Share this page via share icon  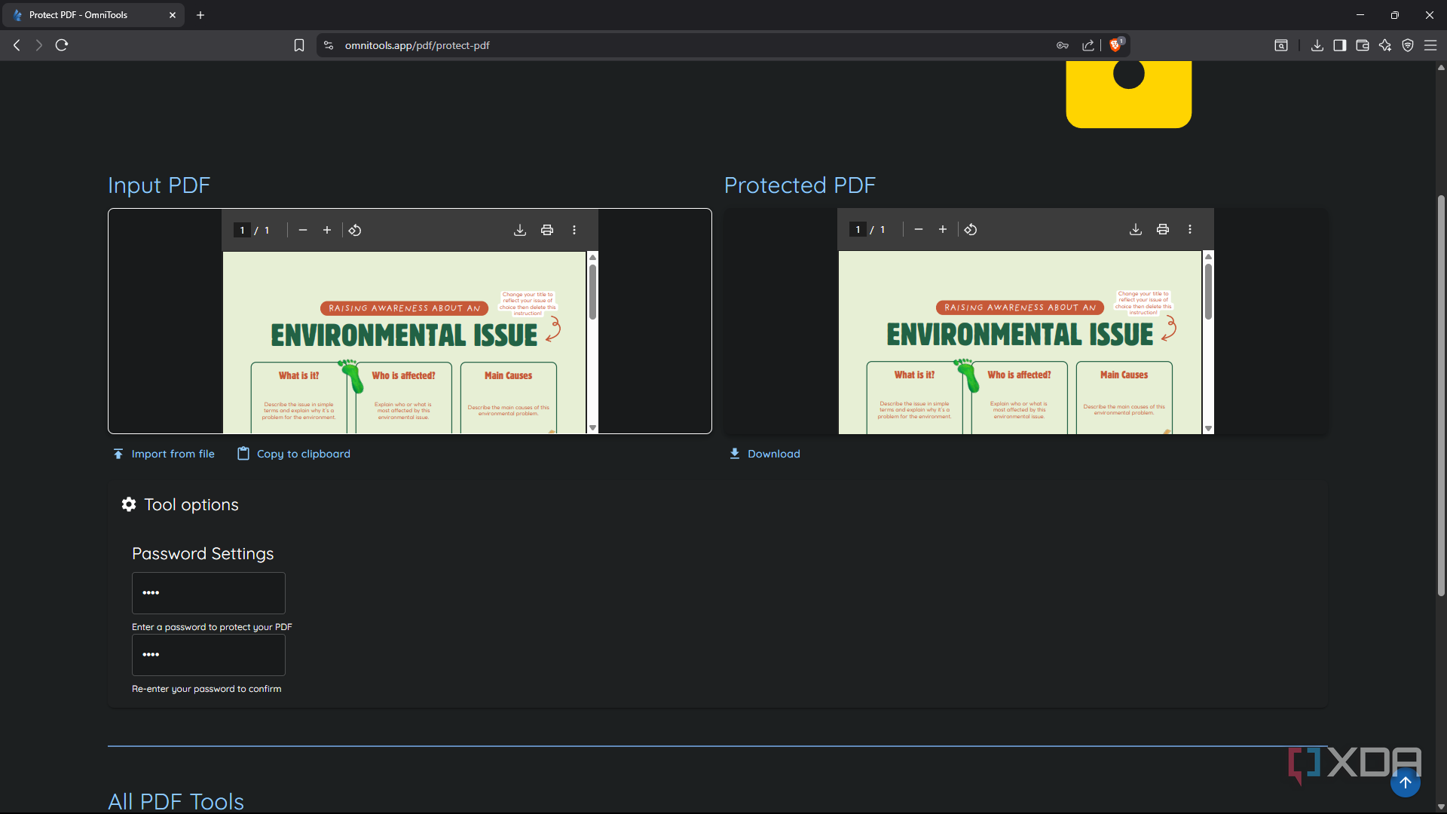[1088, 45]
